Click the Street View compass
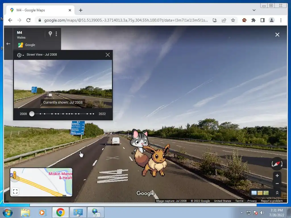This screenshot has width=291, height=218. click(x=277, y=164)
